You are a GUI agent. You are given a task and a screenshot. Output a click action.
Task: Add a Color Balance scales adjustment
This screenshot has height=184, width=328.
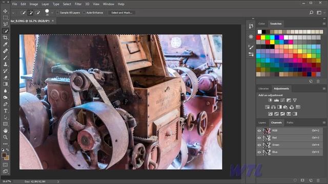pos(273,107)
